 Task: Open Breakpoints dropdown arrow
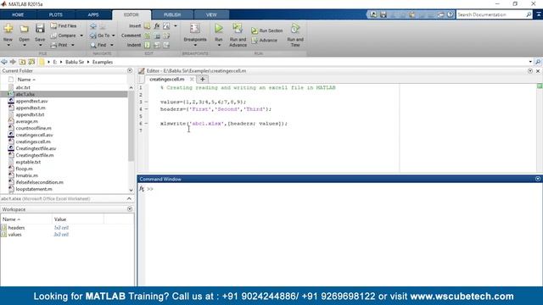(x=195, y=45)
